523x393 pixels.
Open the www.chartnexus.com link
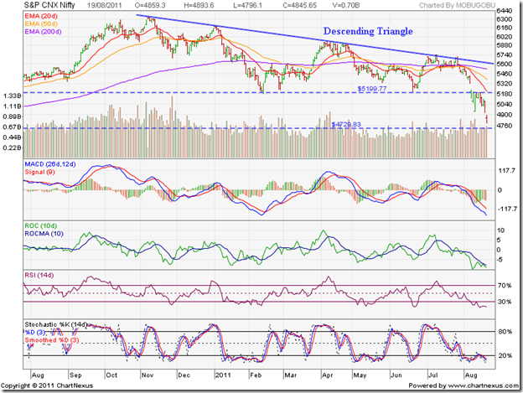pyautogui.click(x=484, y=385)
